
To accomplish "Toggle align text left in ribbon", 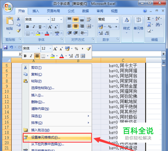I will (x=70, y=26).
